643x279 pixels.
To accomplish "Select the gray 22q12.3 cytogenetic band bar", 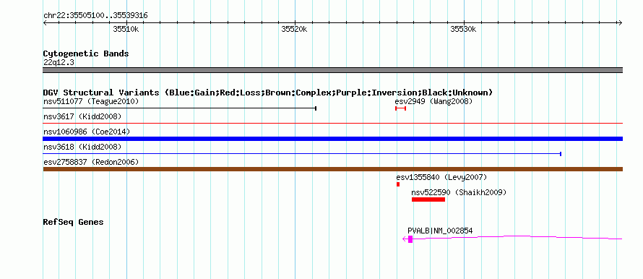I will [332, 70].
